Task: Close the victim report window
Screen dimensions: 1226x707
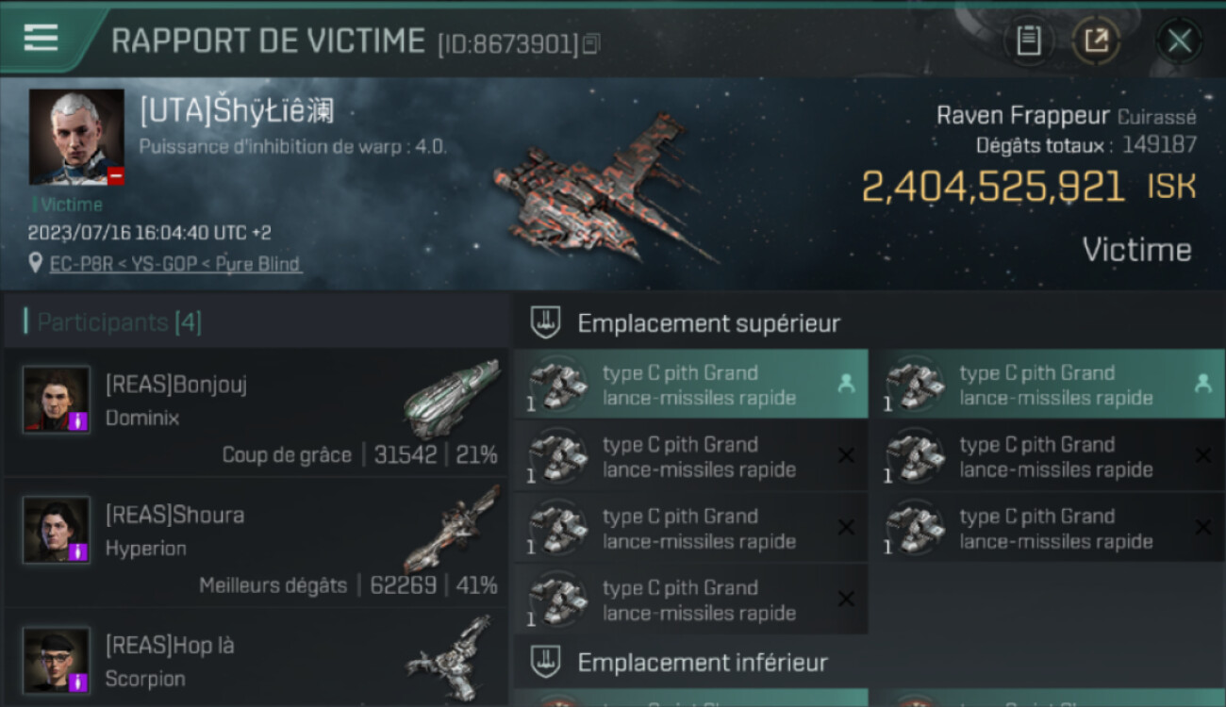Action: pos(1179,41)
